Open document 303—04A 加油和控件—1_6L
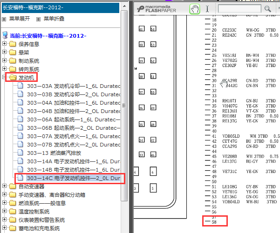280x233 pixels. [x=74, y=103]
